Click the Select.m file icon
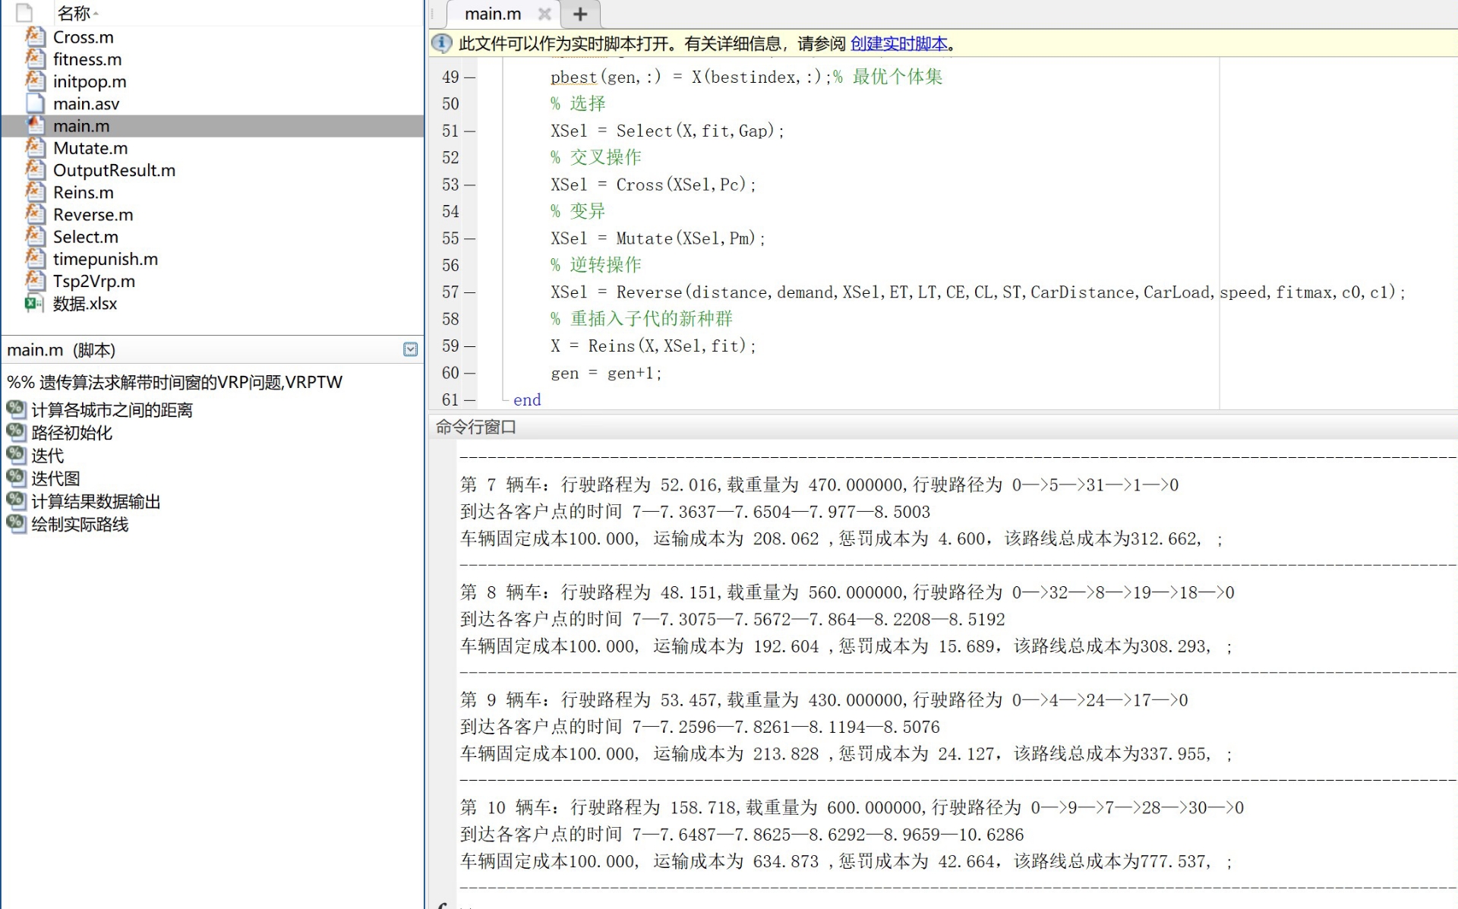The image size is (1458, 909). (x=34, y=236)
